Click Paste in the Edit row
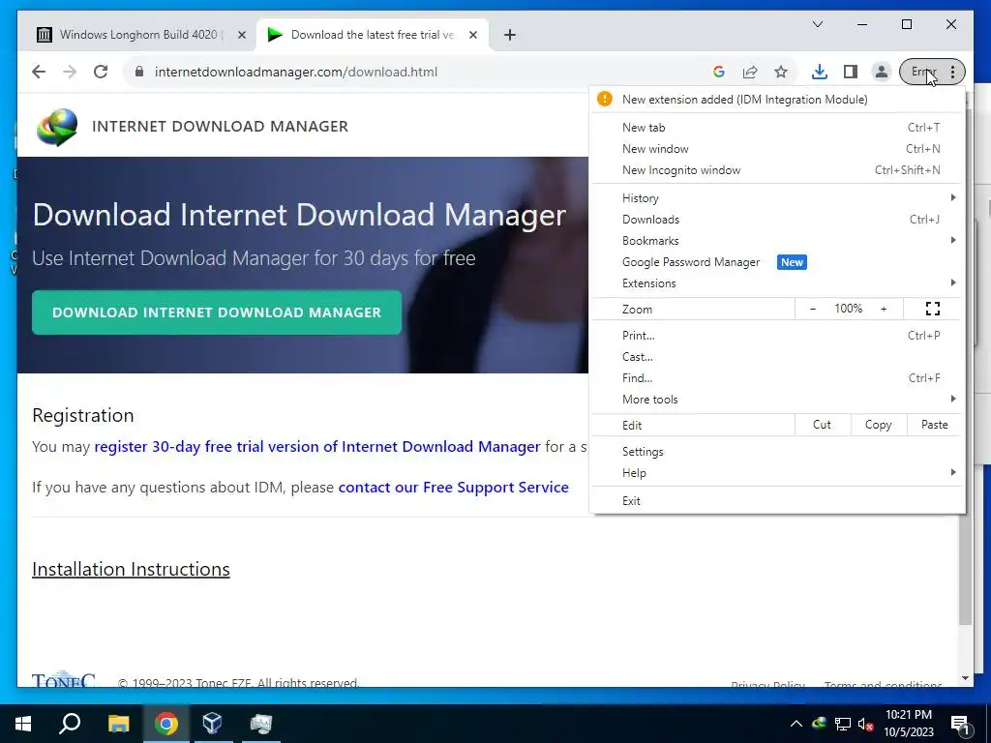Screen dimensions: 991x743 pos(935,426)
